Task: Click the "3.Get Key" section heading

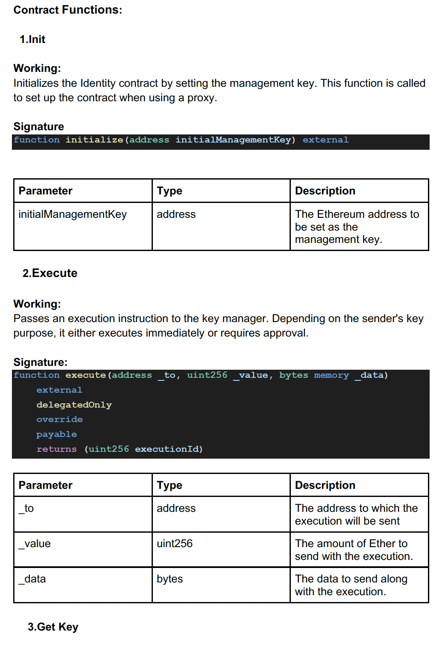Action: (x=53, y=627)
